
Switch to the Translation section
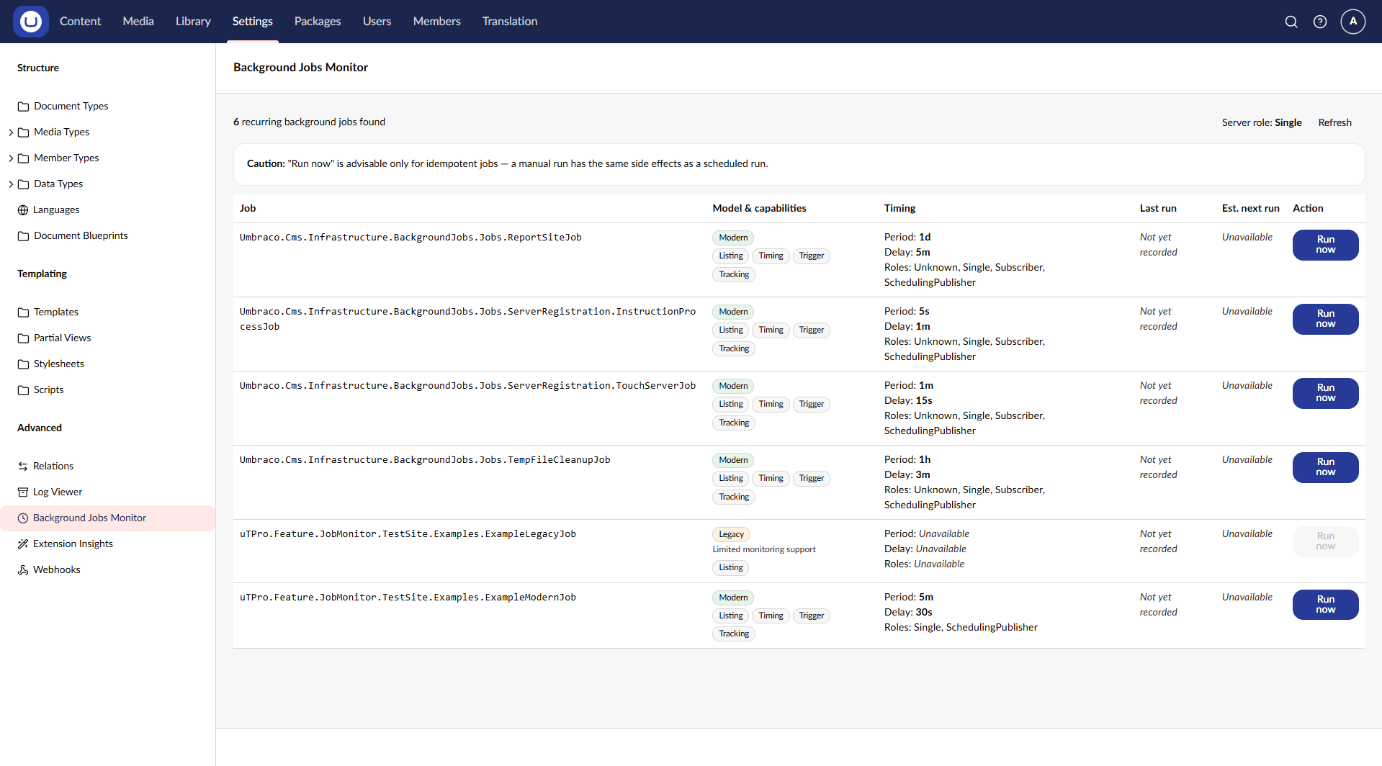point(510,22)
